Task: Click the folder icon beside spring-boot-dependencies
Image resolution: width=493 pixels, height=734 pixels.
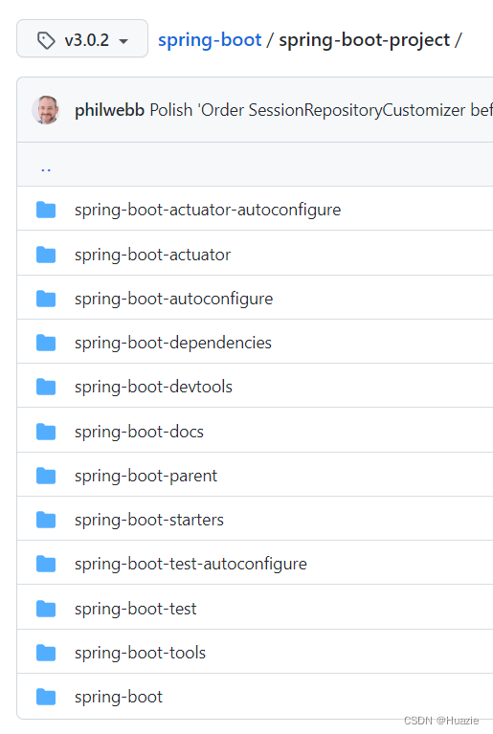Action: (46, 343)
